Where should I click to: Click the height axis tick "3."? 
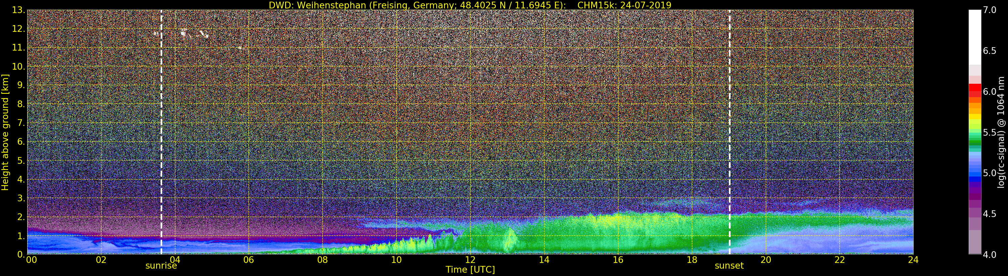21,198
